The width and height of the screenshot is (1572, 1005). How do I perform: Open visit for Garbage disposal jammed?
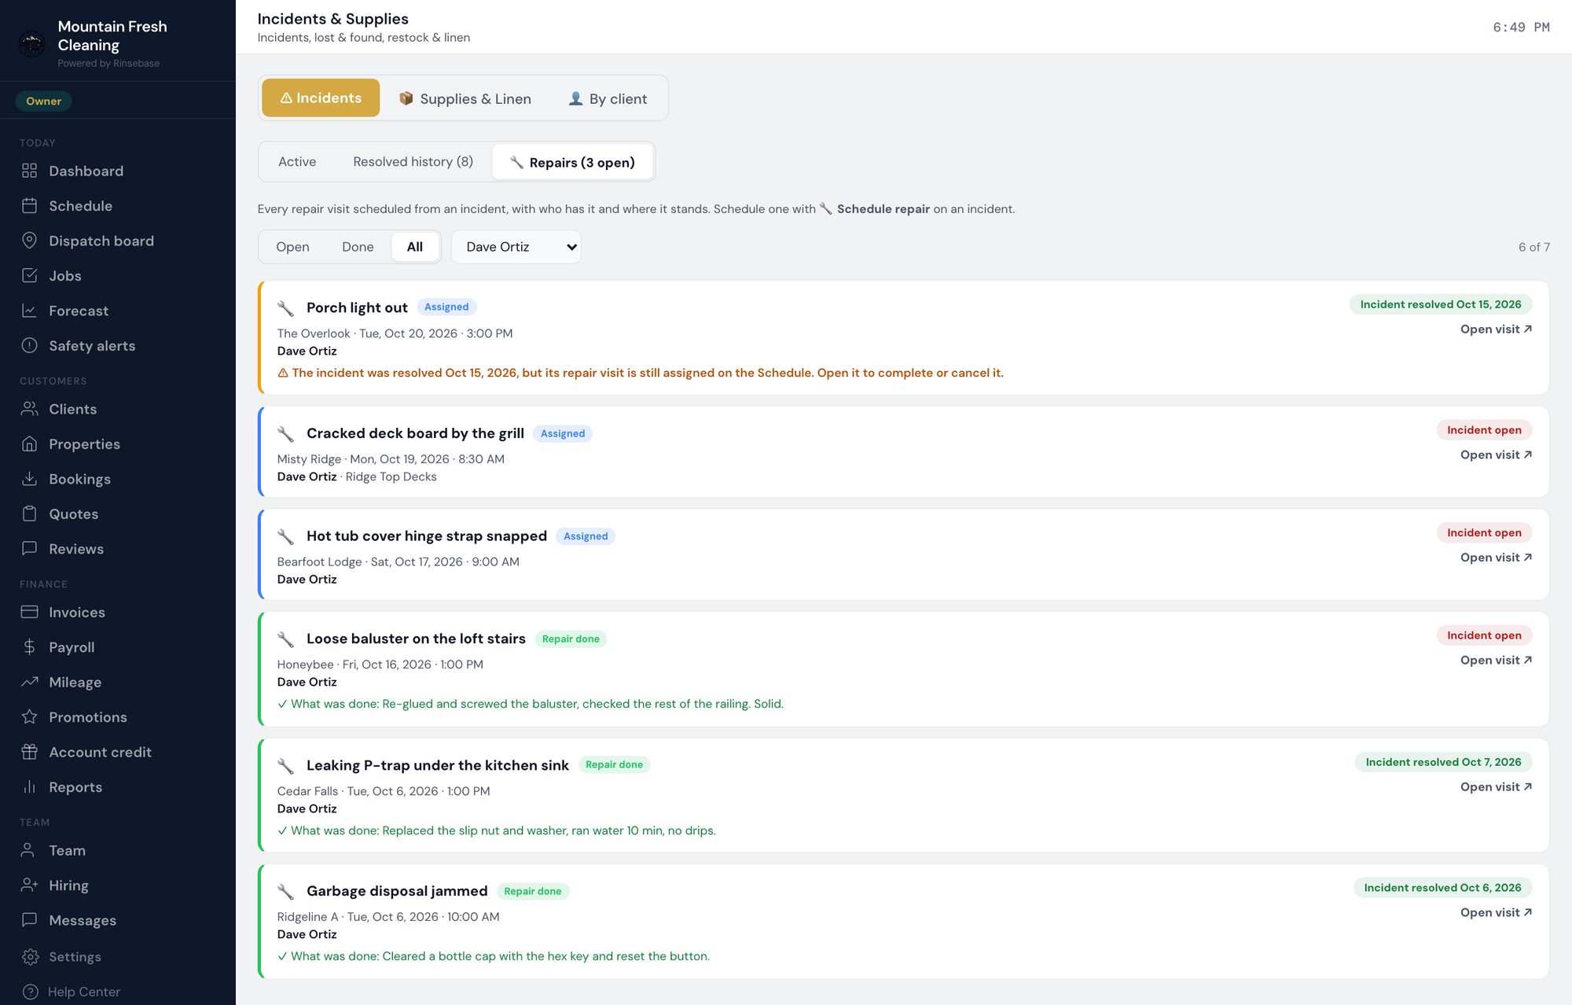tap(1496, 913)
